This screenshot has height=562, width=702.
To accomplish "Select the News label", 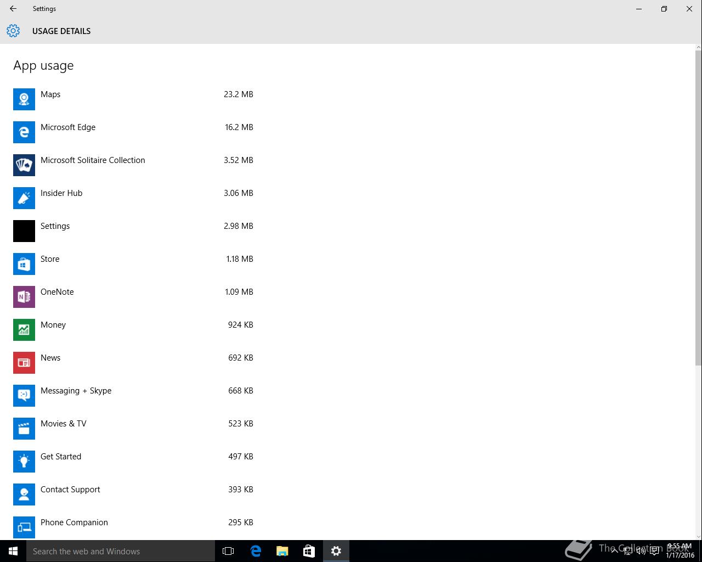I will point(50,358).
